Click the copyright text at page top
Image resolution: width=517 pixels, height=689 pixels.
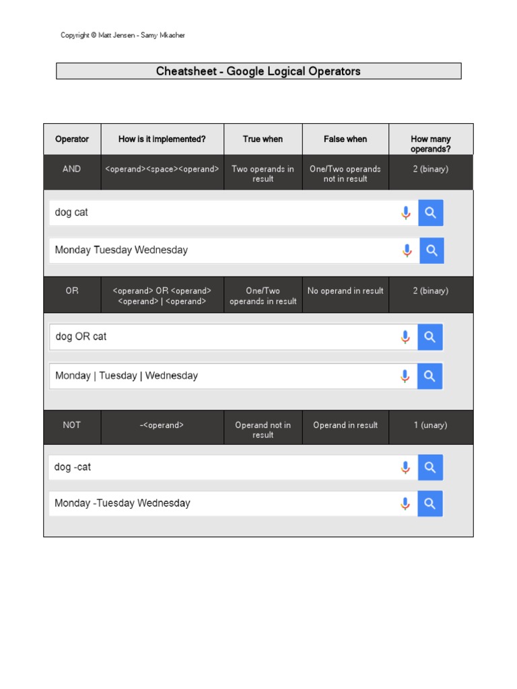tap(123, 35)
